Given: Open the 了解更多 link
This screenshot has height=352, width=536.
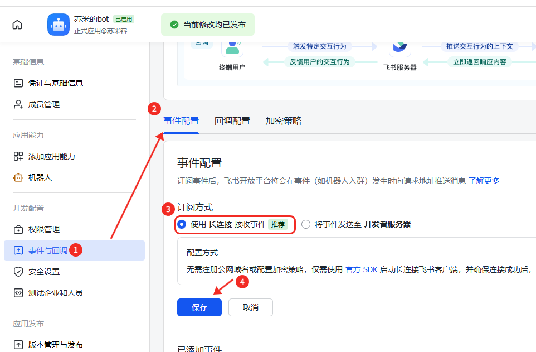Looking at the screenshot, I should (484, 181).
